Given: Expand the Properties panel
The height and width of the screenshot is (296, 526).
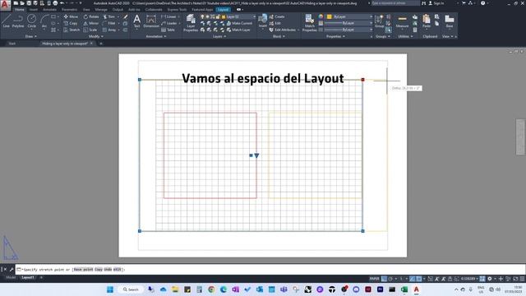Looking at the screenshot, I should (335, 36).
